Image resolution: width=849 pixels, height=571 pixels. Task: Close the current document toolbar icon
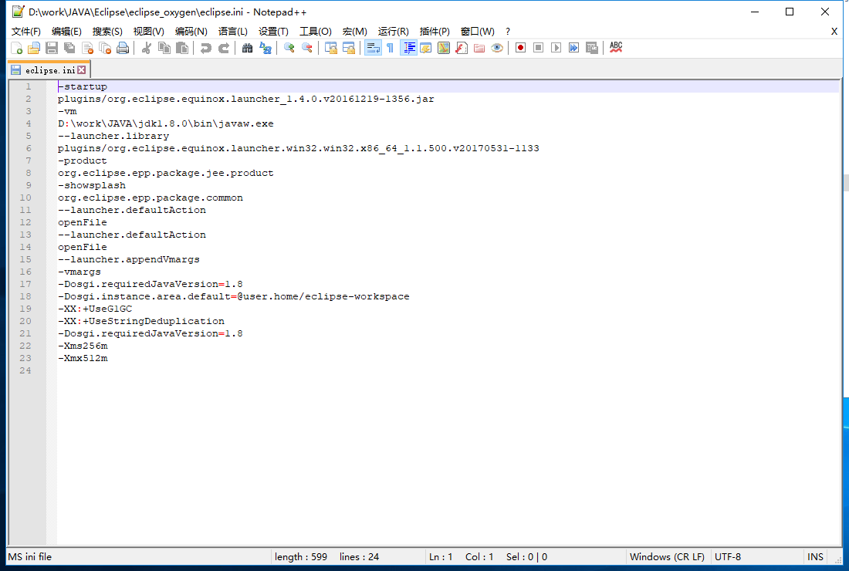click(88, 48)
